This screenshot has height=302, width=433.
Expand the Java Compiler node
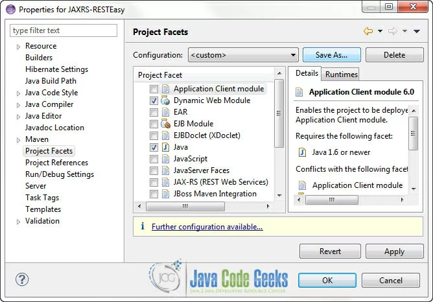click(18, 105)
